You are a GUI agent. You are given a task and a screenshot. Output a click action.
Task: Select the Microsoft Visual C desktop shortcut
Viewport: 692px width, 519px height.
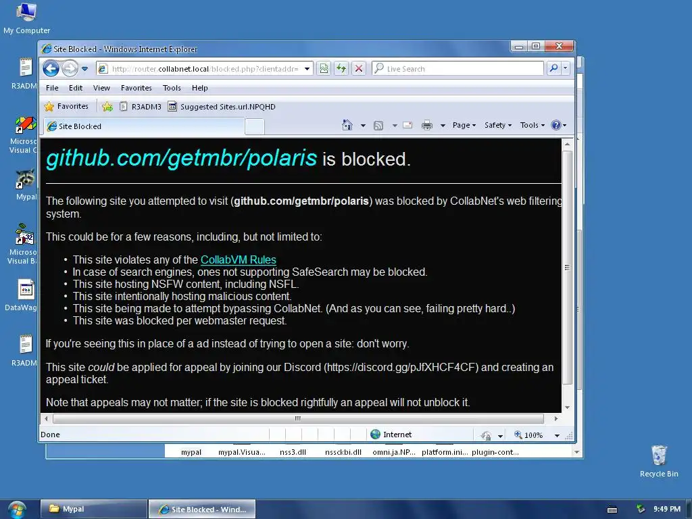24,135
